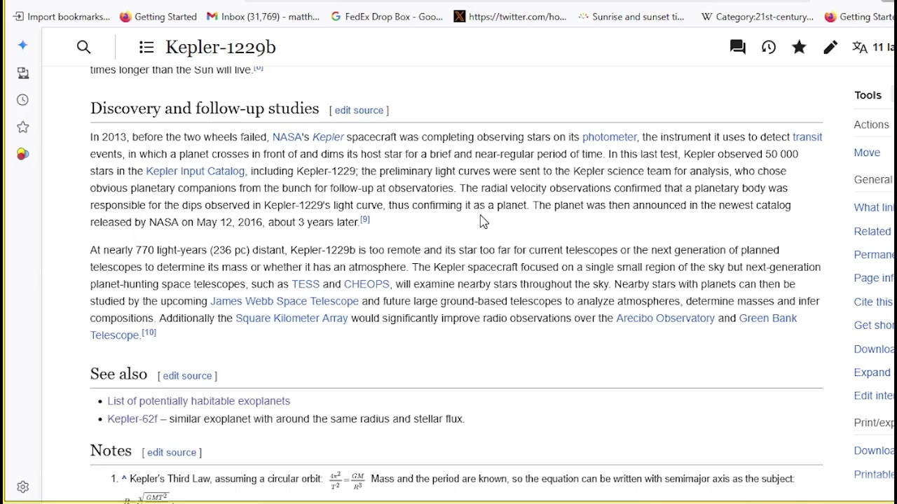Follow the italic Kepler spacecraft link

[328, 137]
